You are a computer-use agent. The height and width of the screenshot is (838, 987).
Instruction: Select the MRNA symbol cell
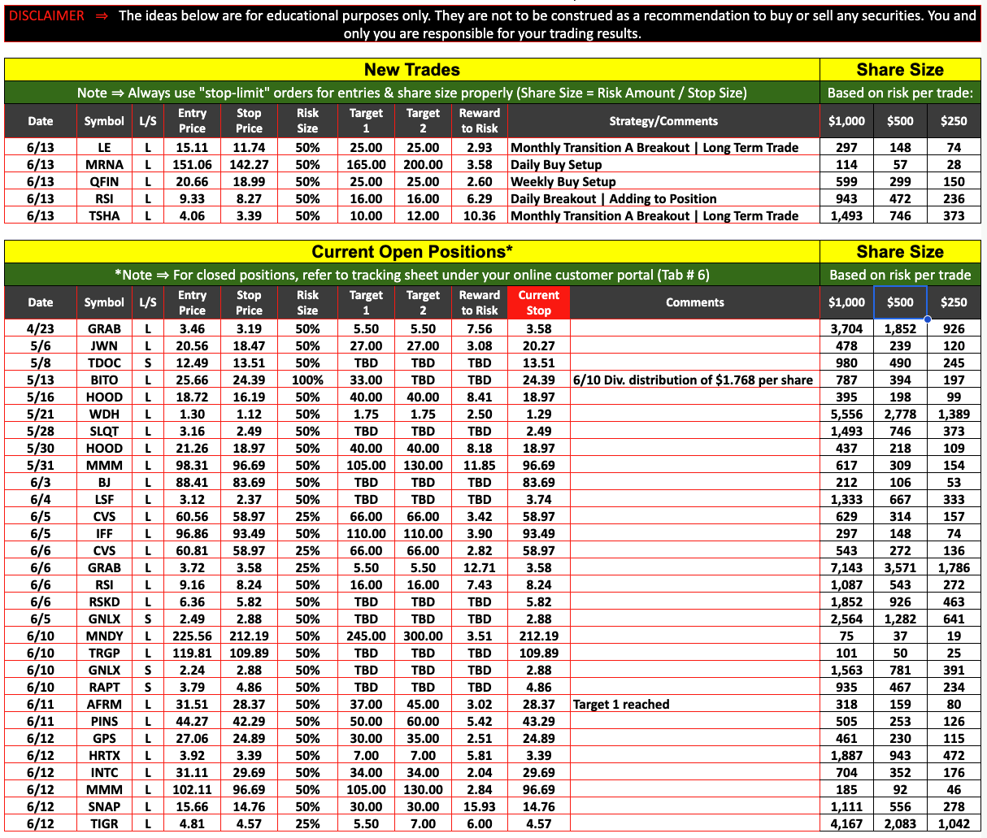[x=104, y=164]
